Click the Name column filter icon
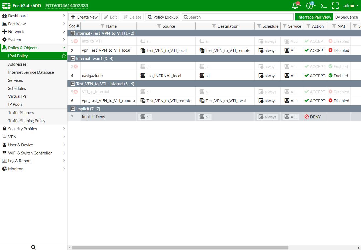 (x=103, y=26)
